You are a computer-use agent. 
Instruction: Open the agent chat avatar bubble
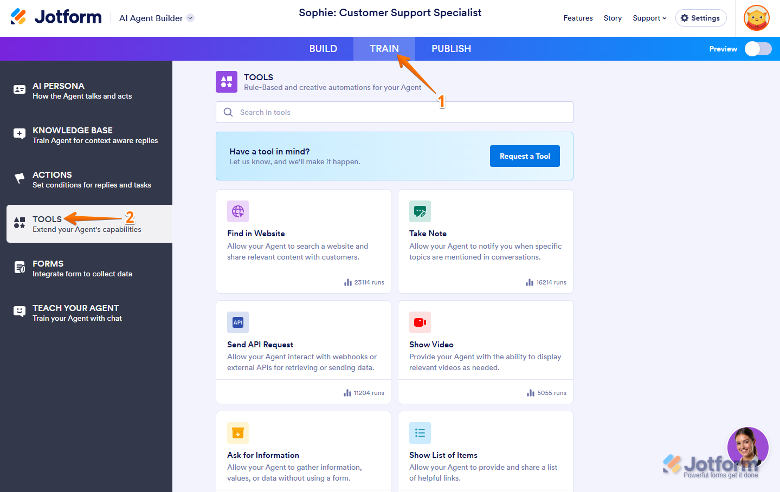click(747, 448)
